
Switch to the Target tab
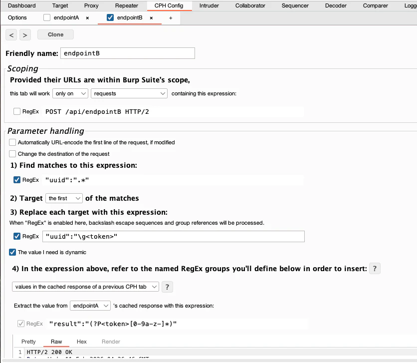[60, 5]
